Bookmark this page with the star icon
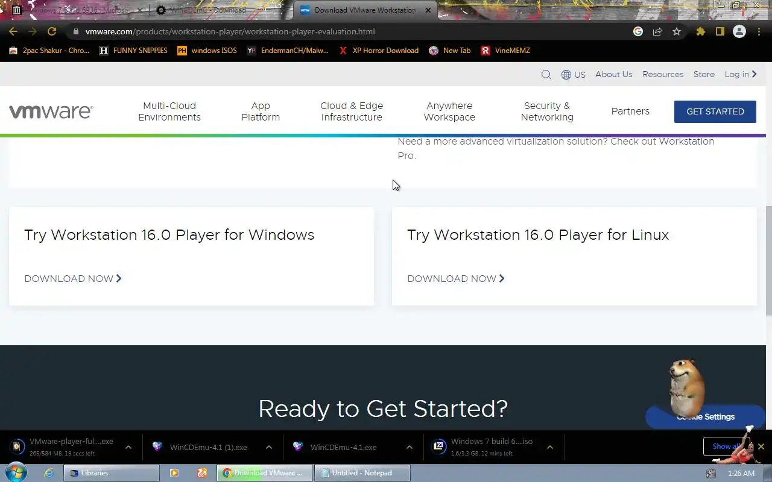This screenshot has width=772, height=482. point(677,31)
